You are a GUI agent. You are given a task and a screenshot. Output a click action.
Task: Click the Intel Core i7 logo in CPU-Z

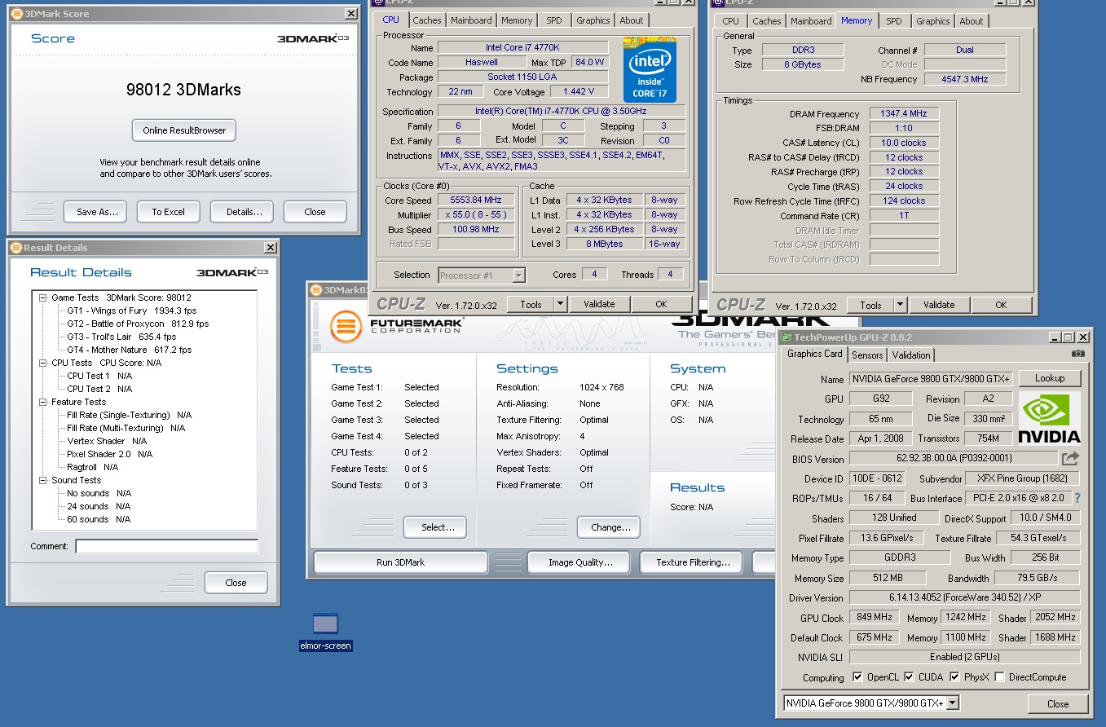click(650, 68)
